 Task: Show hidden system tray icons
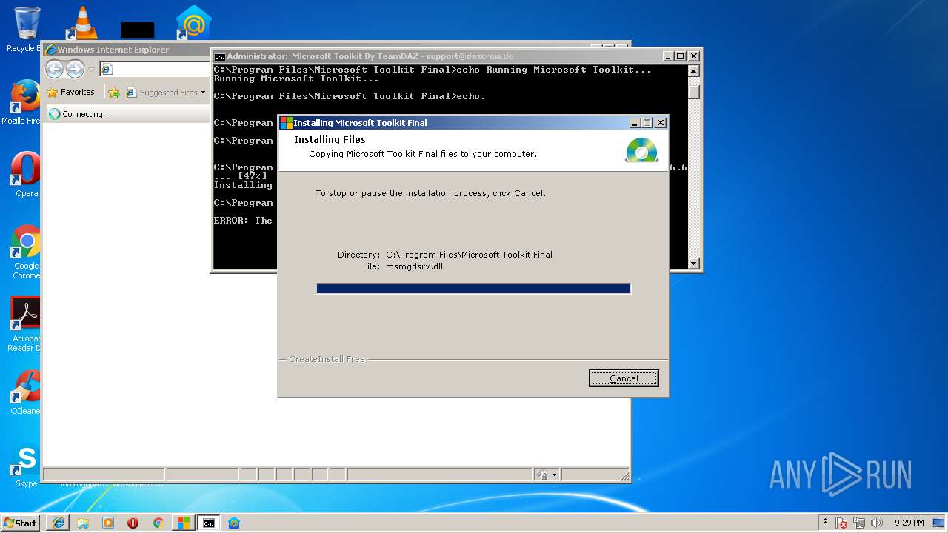pyautogui.click(x=825, y=523)
